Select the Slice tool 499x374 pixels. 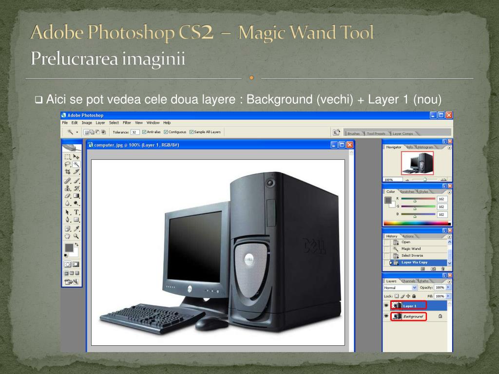tap(77, 172)
